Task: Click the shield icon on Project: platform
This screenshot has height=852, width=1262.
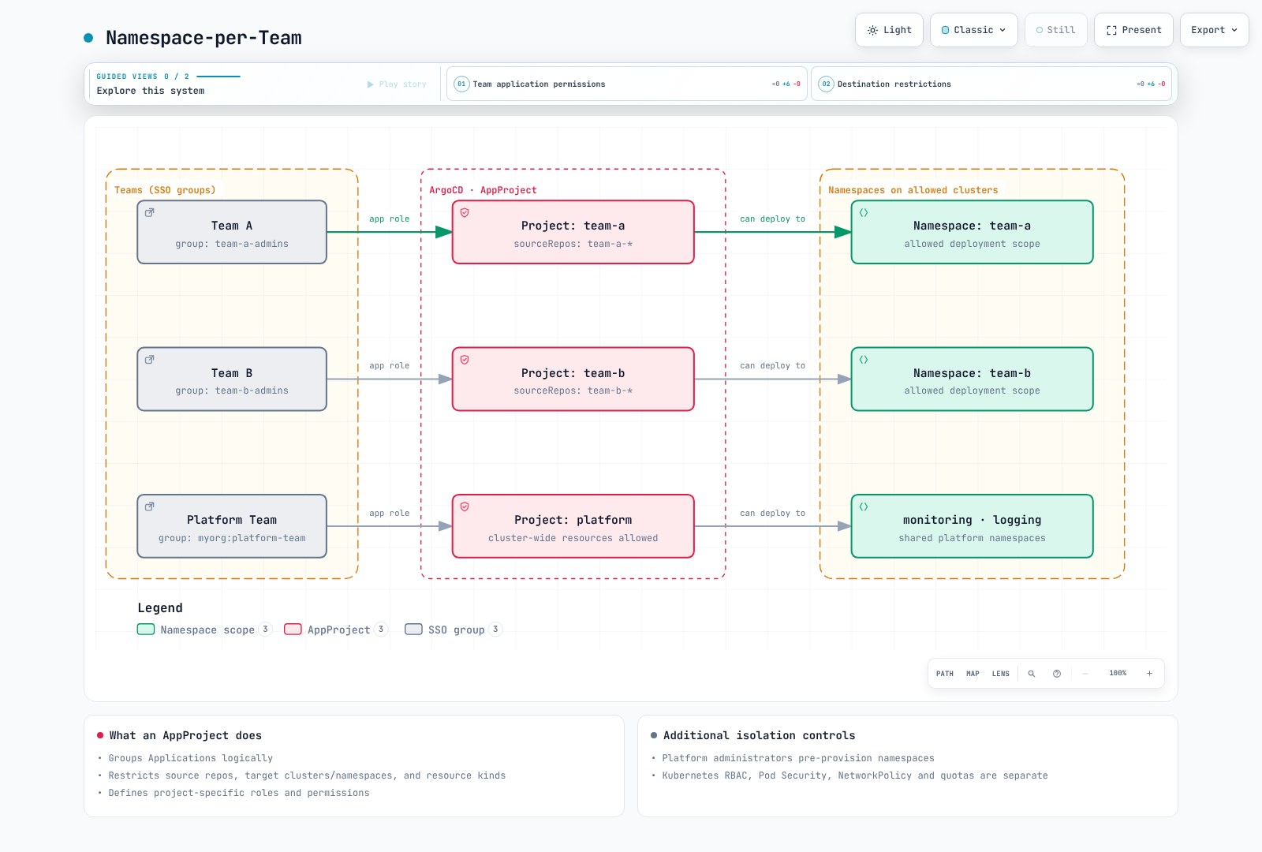Action: pyautogui.click(x=465, y=506)
